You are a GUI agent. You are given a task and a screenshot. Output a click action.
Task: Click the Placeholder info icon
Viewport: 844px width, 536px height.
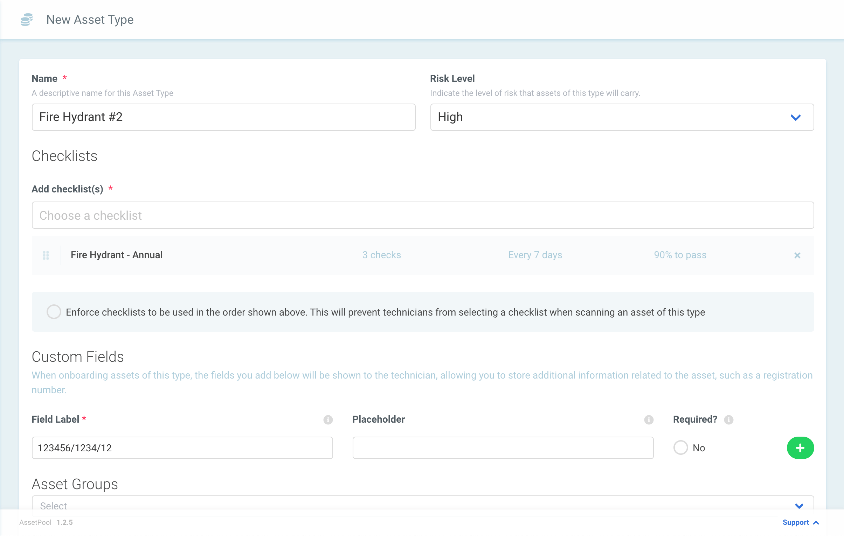click(x=649, y=420)
